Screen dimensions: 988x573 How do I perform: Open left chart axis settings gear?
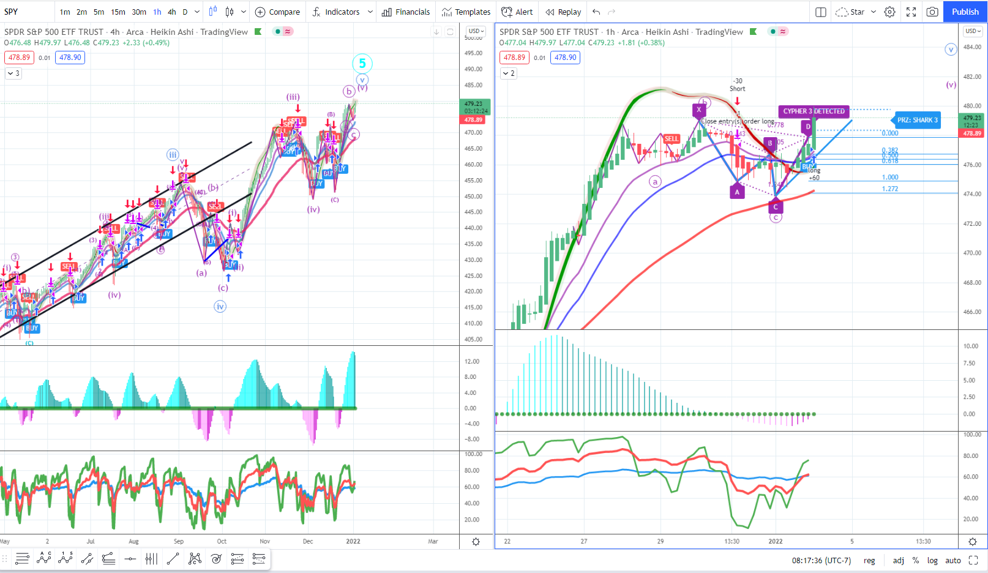476,542
